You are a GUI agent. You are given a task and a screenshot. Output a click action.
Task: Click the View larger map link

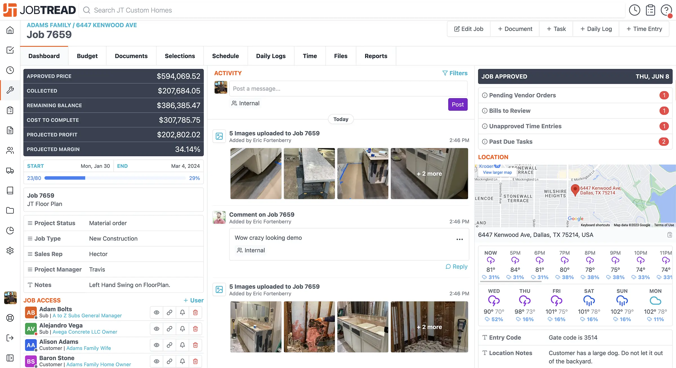497,172
